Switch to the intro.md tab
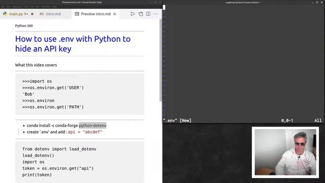 (53, 14)
